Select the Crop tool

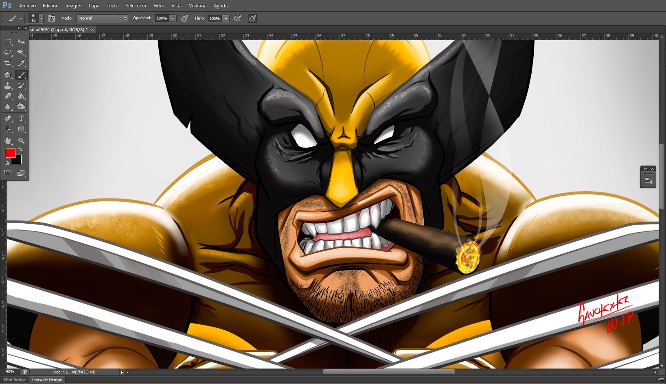tap(7, 63)
